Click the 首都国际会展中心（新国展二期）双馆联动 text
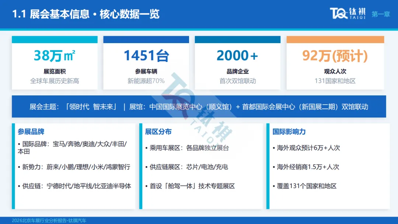The width and height of the screenshot is (398, 224). click(305, 106)
